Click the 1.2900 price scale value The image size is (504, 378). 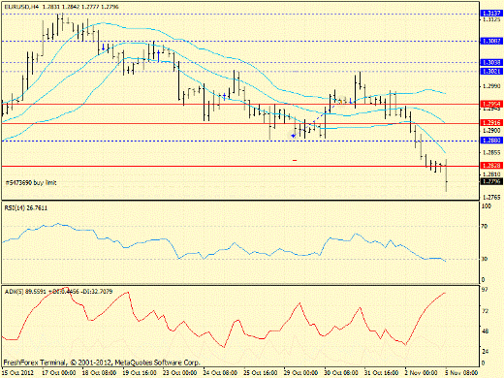pos(491,130)
